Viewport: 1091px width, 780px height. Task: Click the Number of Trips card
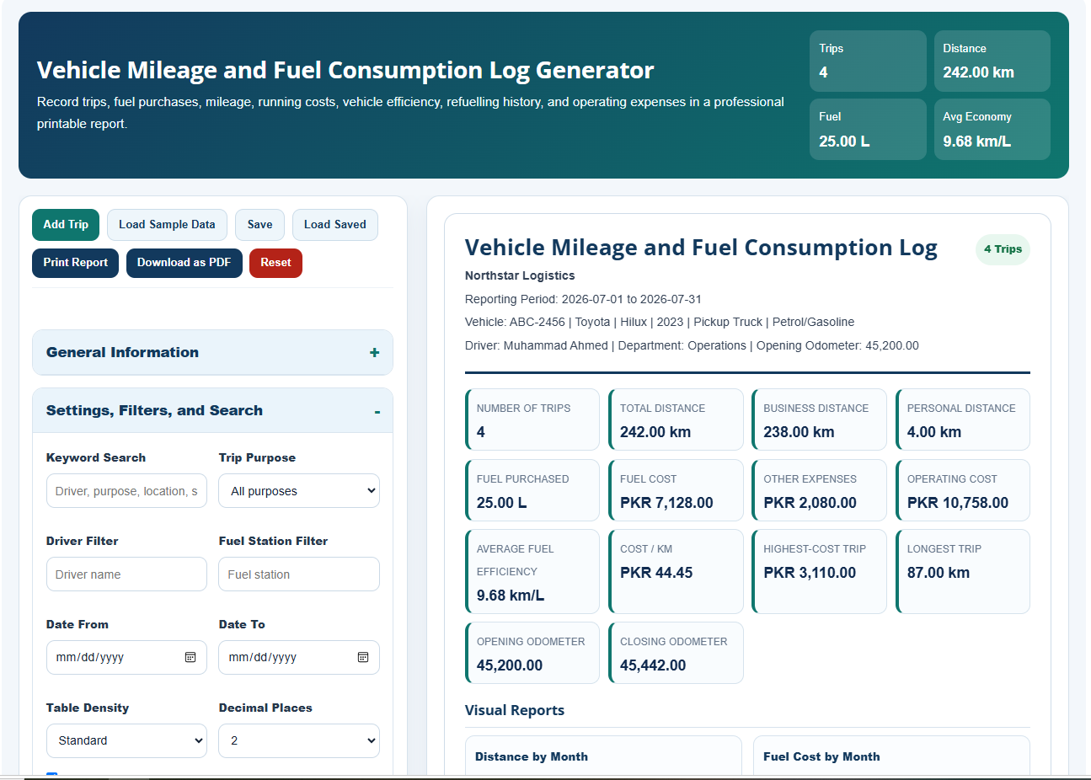point(532,419)
